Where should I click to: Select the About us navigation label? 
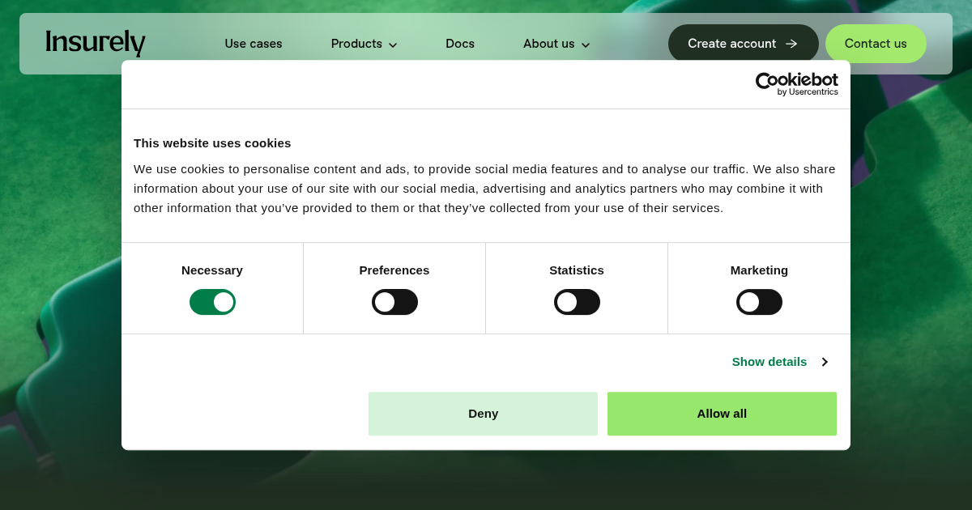click(x=548, y=44)
